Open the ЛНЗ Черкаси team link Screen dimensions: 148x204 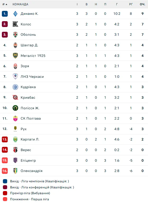[32, 77]
